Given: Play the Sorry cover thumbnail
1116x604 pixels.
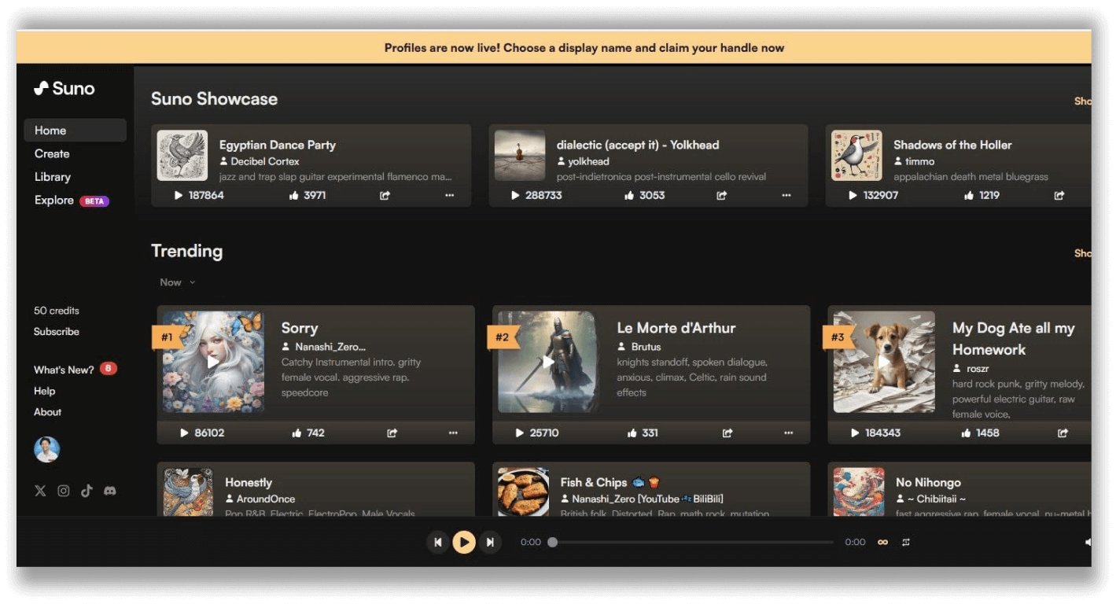Looking at the screenshot, I should pos(213,362).
